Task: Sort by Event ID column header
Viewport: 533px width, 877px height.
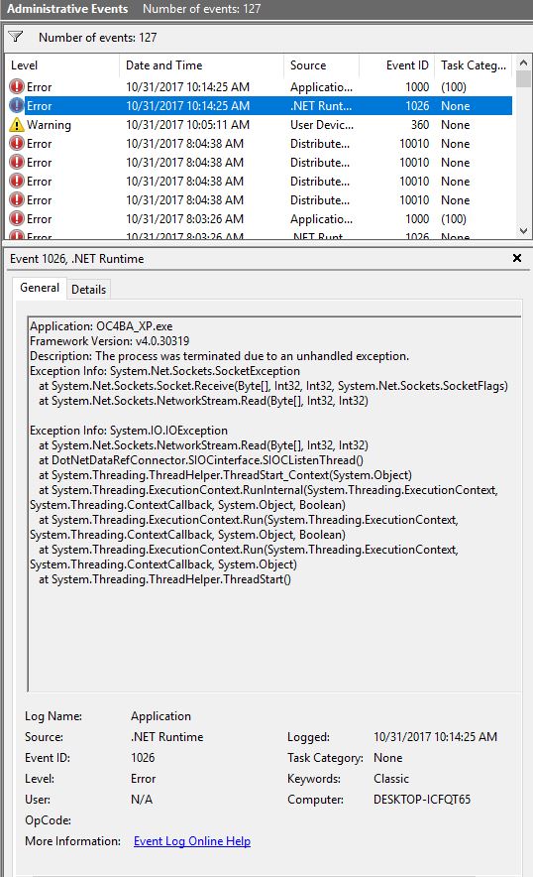Action: point(396,65)
